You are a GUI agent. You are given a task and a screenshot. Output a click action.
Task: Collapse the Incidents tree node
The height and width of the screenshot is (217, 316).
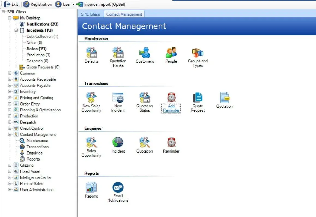(x=16, y=30)
